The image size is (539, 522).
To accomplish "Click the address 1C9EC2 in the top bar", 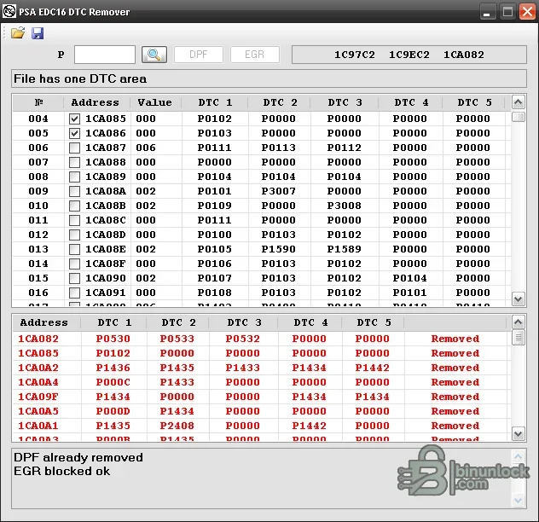I will (409, 55).
